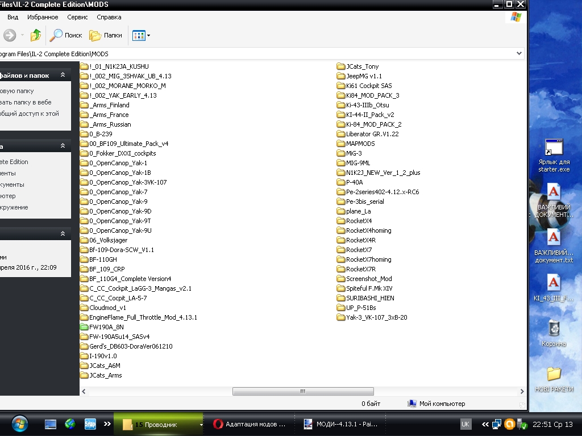Select the !_01_N1K2JA_KUSHU folder icon

[x=84, y=66]
